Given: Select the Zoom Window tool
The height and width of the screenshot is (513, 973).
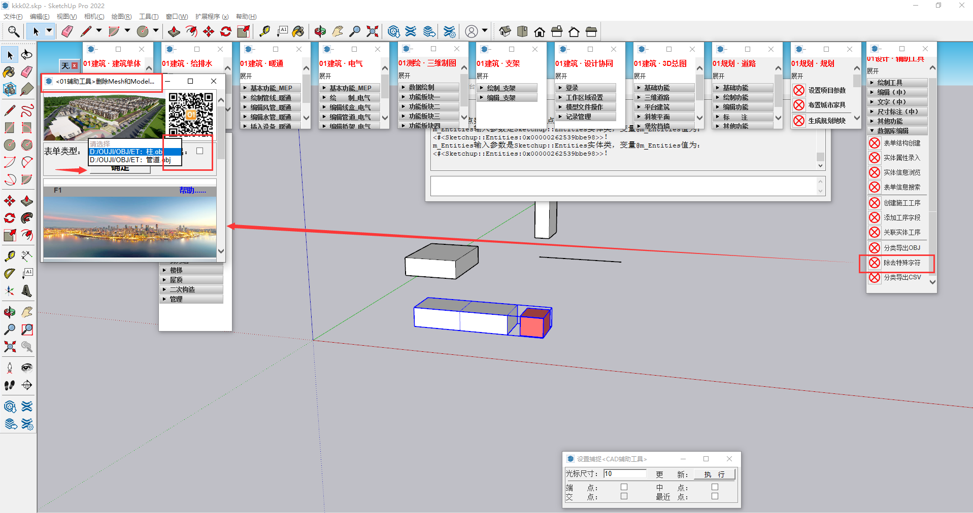Looking at the screenshot, I should pyautogui.click(x=27, y=329).
